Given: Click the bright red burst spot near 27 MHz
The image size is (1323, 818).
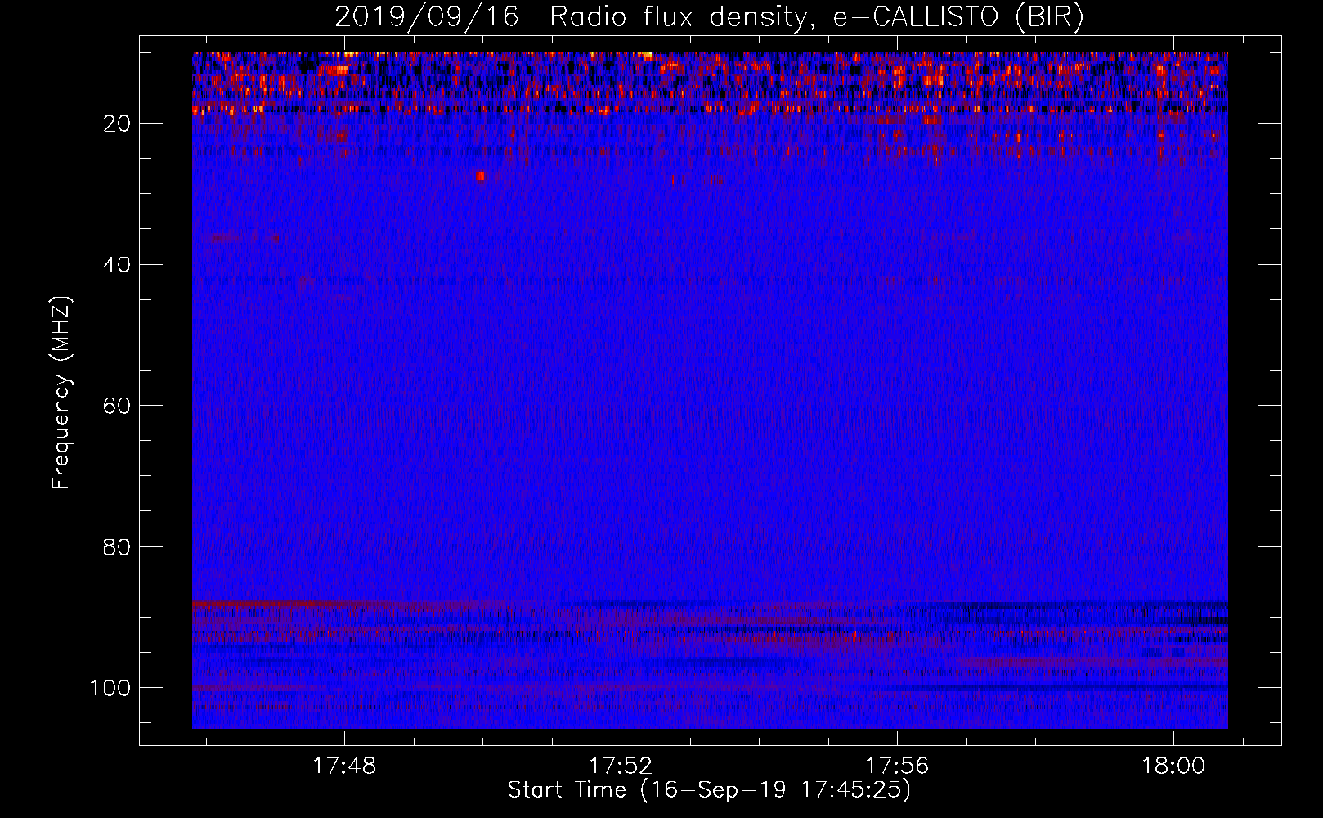Looking at the screenshot, I should (480, 175).
